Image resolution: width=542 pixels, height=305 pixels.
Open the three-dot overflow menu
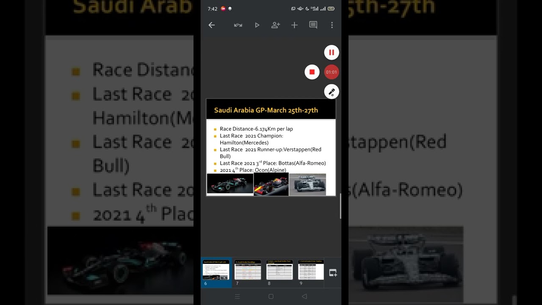point(332,25)
